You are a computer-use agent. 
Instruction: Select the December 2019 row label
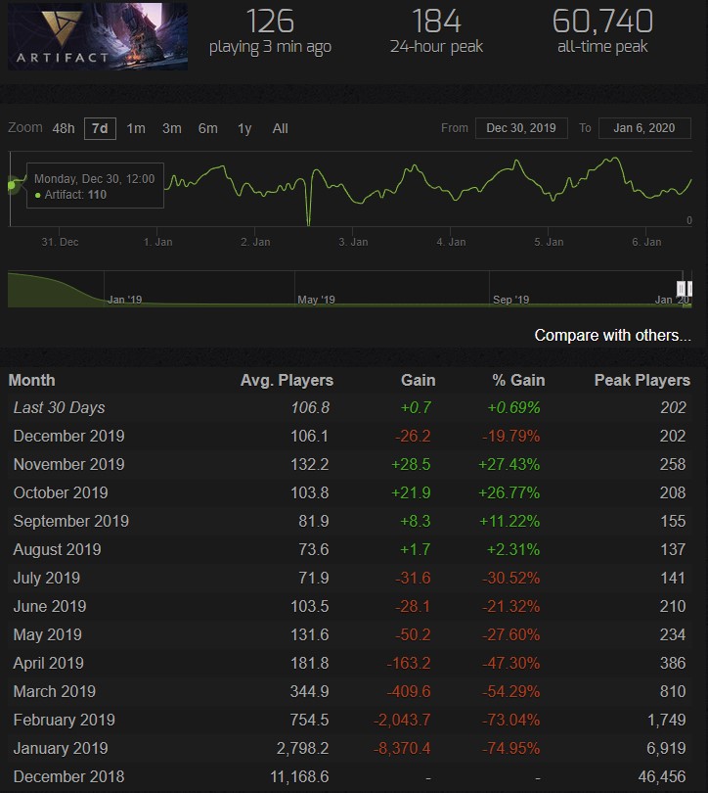68,436
